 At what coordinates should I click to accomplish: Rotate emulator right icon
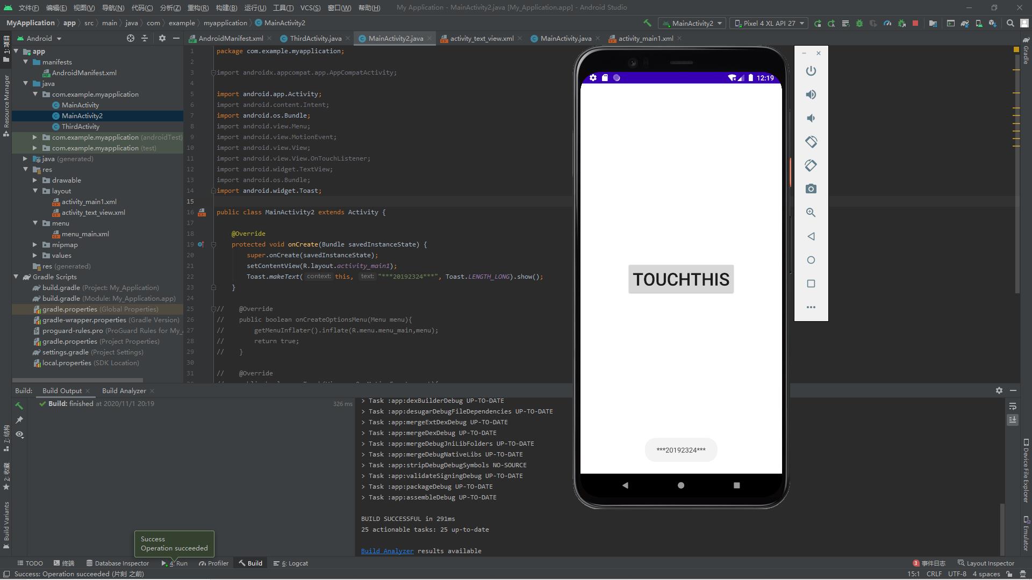[811, 165]
